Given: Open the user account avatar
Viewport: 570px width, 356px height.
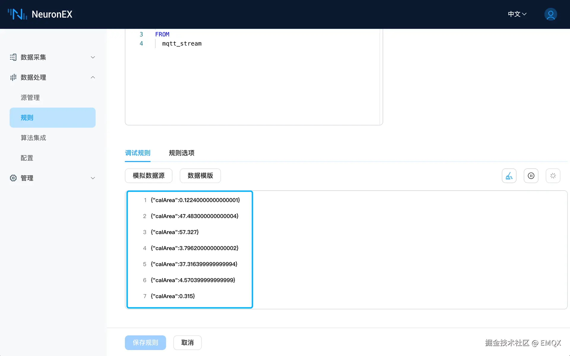Looking at the screenshot, I should tap(550, 14).
